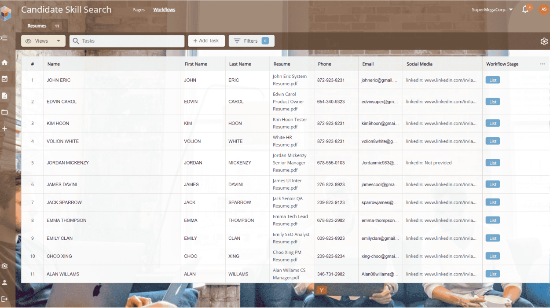Open the document icon in the sidebar
550x308 pixels.
pyautogui.click(x=4, y=95)
